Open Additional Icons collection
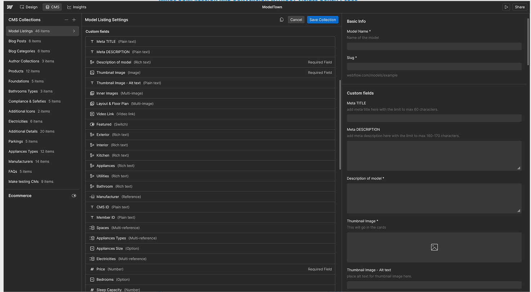 pyautogui.click(x=43, y=111)
